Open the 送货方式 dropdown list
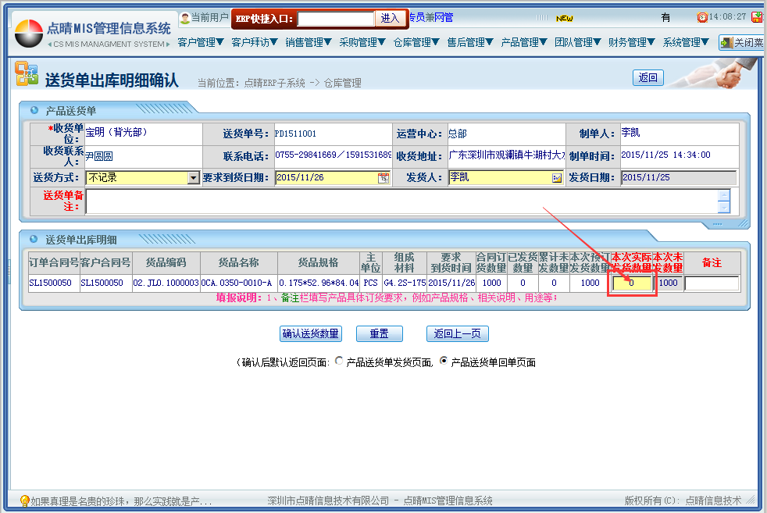Viewport: 767px width, 513px height. (194, 178)
